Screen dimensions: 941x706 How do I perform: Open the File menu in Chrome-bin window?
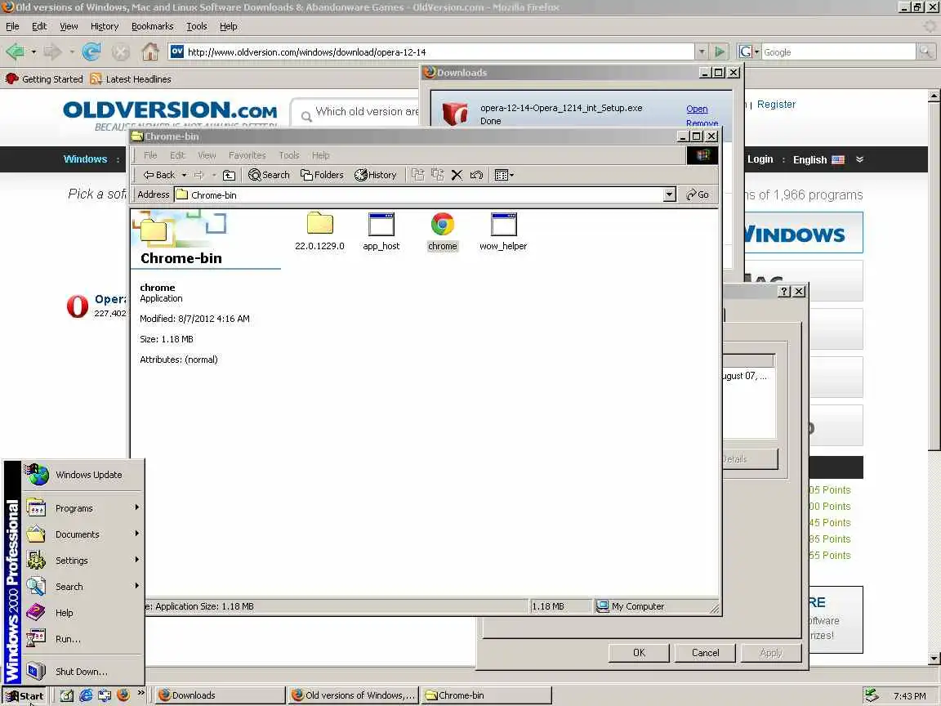pyautogui.click(x=150, y=155)
